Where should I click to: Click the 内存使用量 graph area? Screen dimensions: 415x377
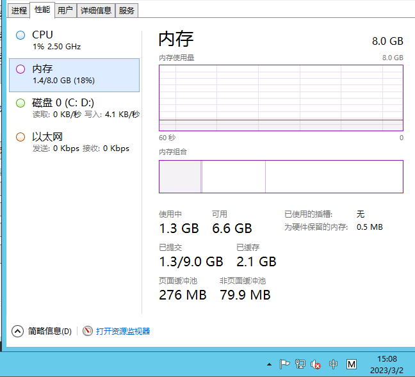[281, 97]
